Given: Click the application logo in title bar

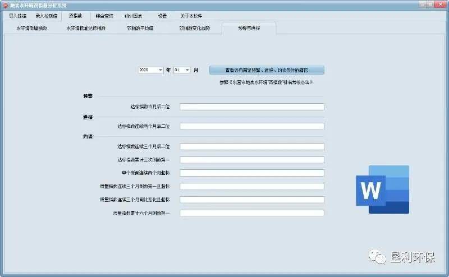Looking at the screenshot, I should [x=5, y=6].
